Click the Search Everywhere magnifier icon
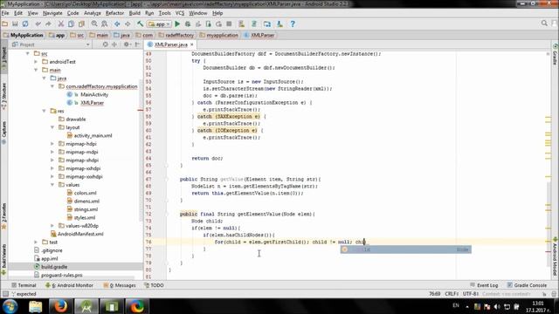The width and height of the screenshot is (559, 314). (544, 24)
